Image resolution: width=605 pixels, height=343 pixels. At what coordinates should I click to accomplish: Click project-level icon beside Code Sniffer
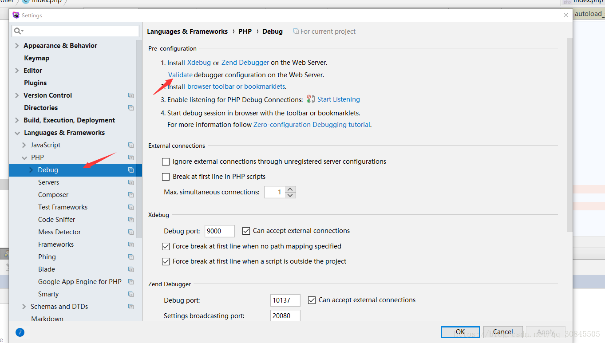pyautogui.click(x=131, y=220)
